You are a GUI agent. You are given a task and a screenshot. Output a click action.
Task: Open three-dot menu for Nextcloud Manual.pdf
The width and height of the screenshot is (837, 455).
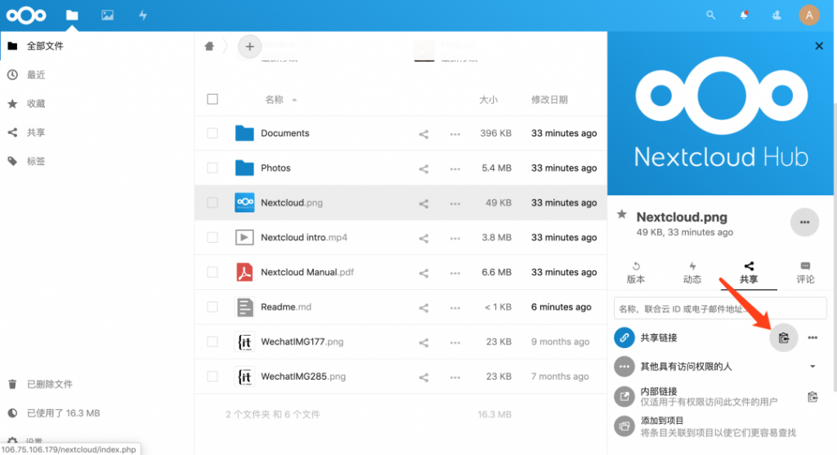pyautogui.click(x=455, y=273)
